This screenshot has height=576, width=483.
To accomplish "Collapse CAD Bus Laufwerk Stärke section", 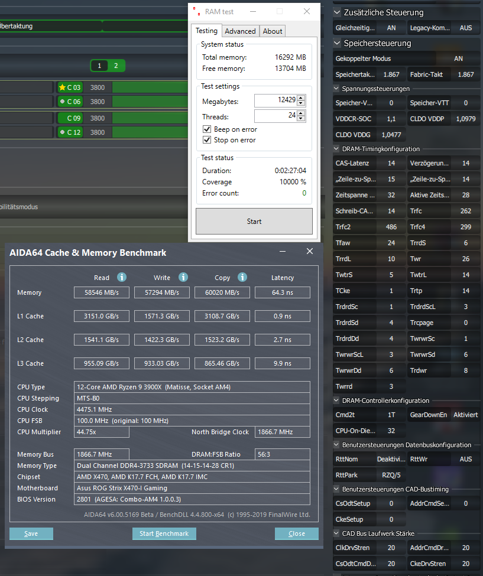I will click(336, 533).
